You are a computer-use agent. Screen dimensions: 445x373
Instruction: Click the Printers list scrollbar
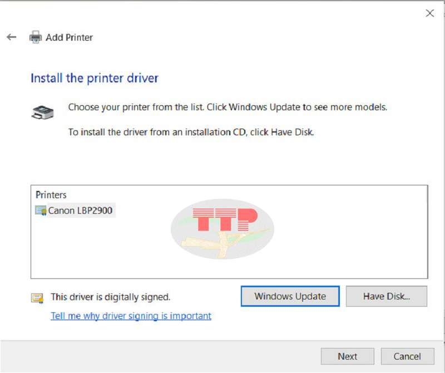point(426,232)
